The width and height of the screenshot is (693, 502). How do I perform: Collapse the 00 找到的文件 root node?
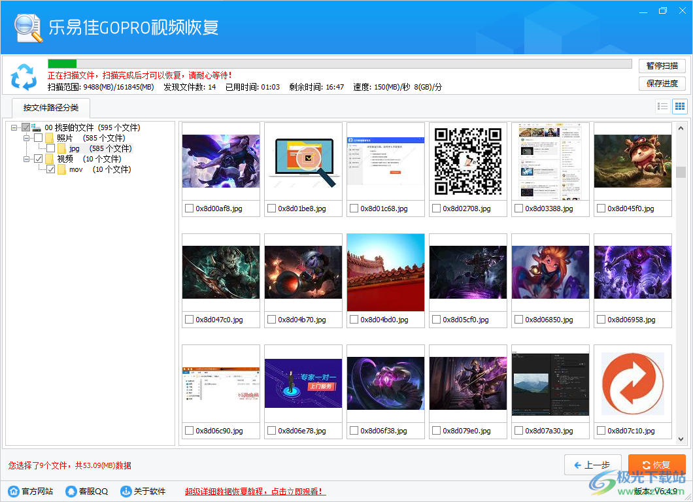(14, 127)
